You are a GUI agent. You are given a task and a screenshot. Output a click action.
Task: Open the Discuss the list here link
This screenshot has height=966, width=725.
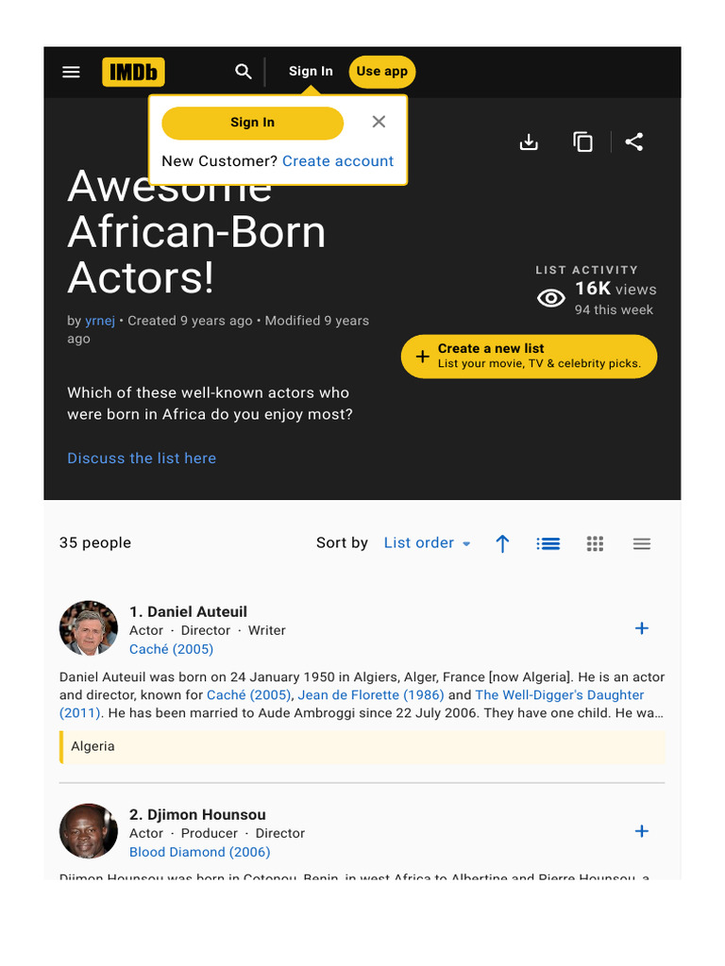(142, 458)
